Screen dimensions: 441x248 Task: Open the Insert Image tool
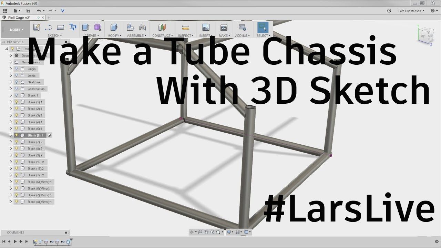tap(205, 27)
